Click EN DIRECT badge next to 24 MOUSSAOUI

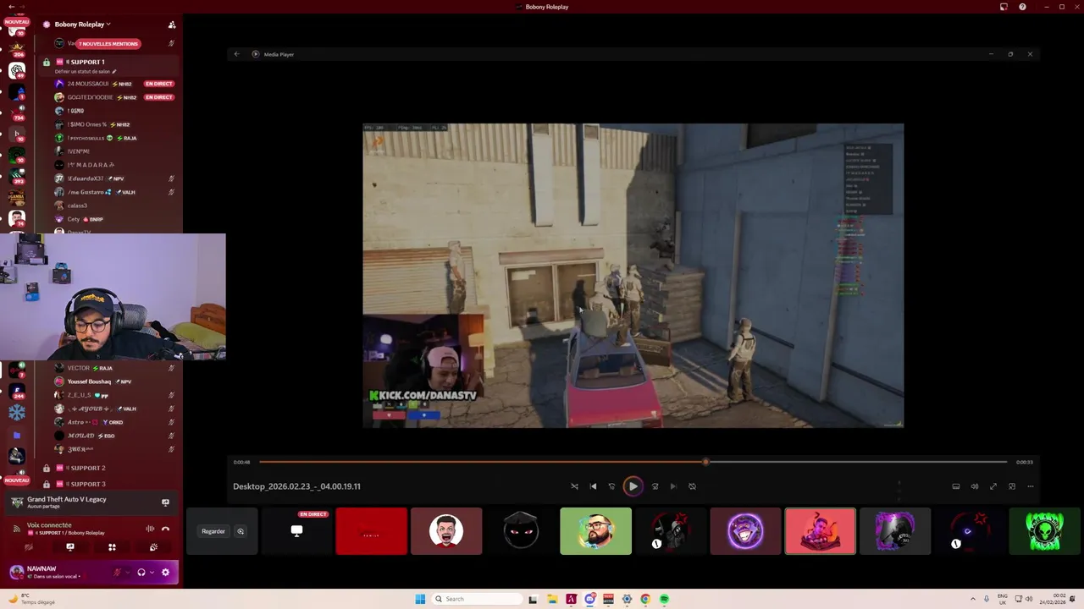(x=159, y=84)
